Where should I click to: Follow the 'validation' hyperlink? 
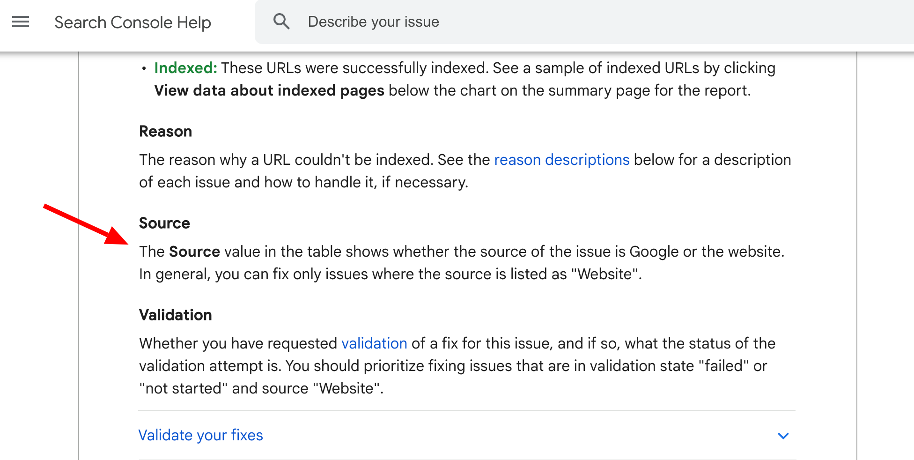(374, 343)
